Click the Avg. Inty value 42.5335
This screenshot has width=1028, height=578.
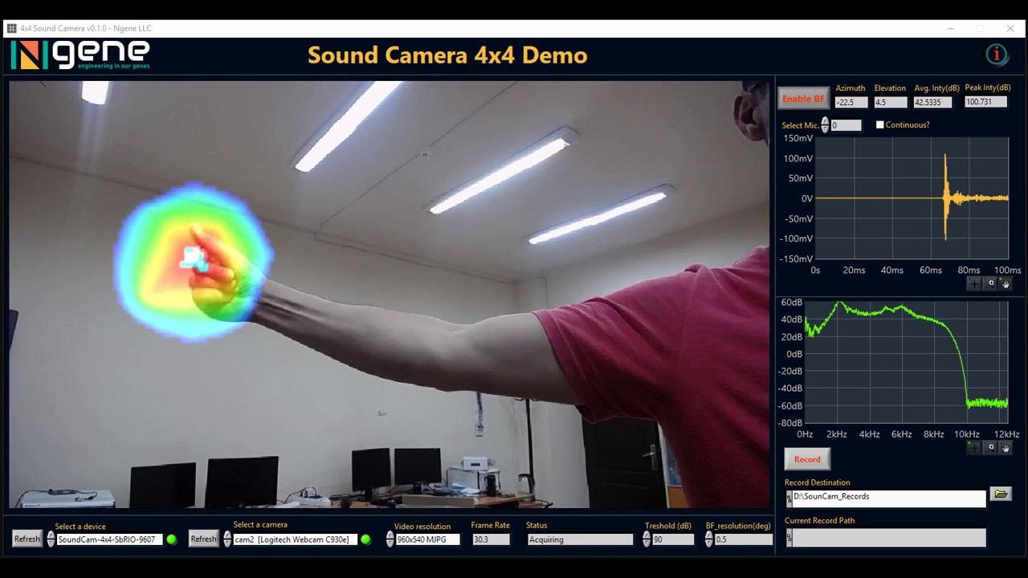pos(932,102)
